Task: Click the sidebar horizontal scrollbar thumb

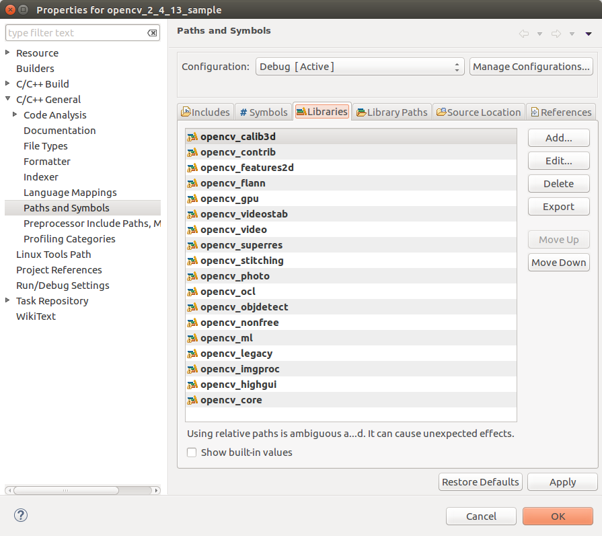Action: click(x=66, y=491)
